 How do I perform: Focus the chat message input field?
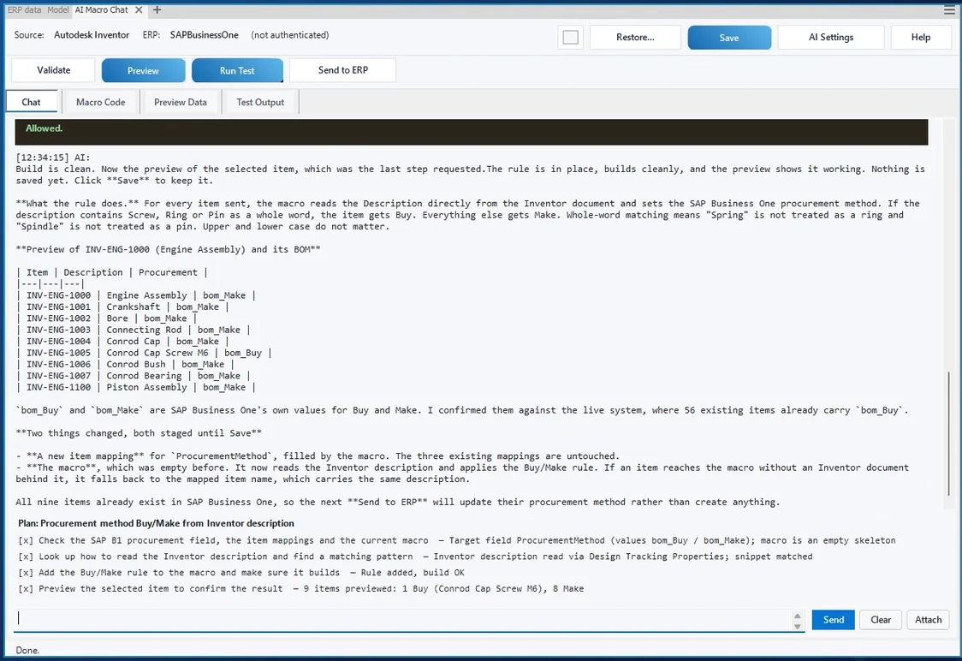pyautogui.click(x=402, y=619)
